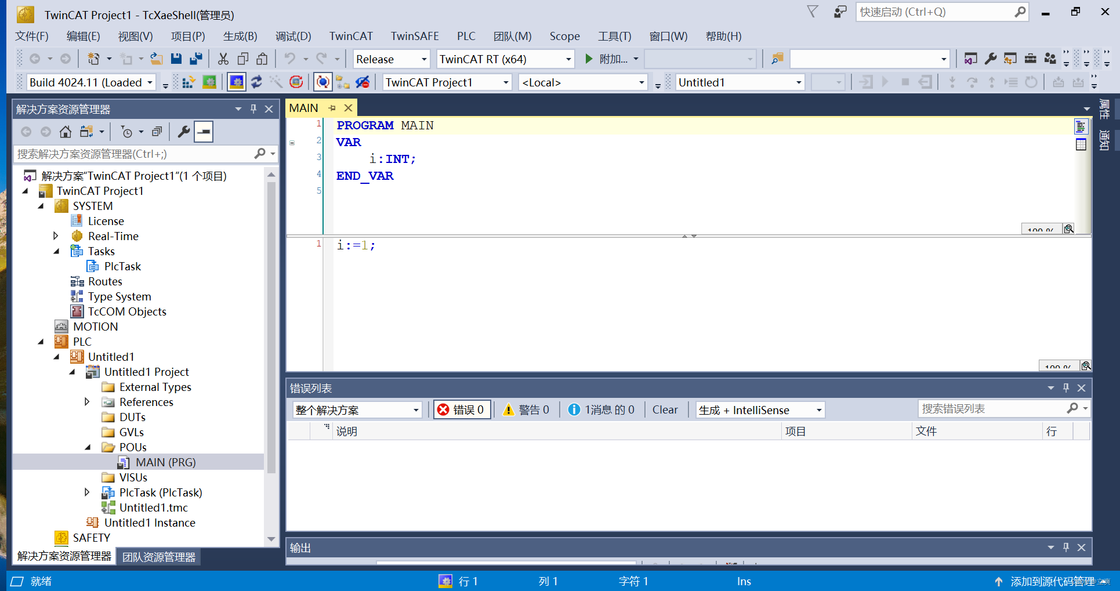1120x591 pixels.
Task: Open the 文件(F) menu
Action: [32, 36]
